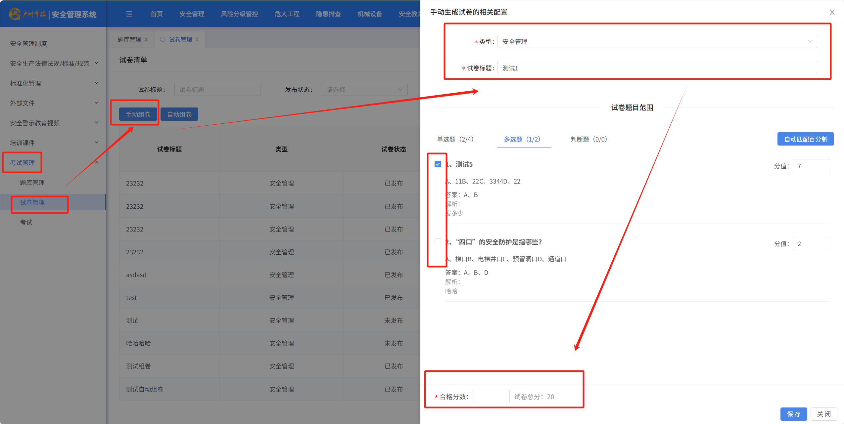Switch to the 判断题 (0/0) tab

(x=588, y=139)
